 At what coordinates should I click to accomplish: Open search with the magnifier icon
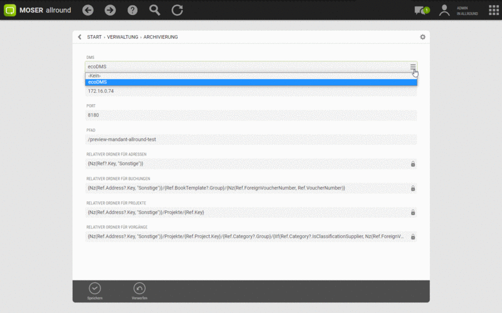[x=154, y=10]
